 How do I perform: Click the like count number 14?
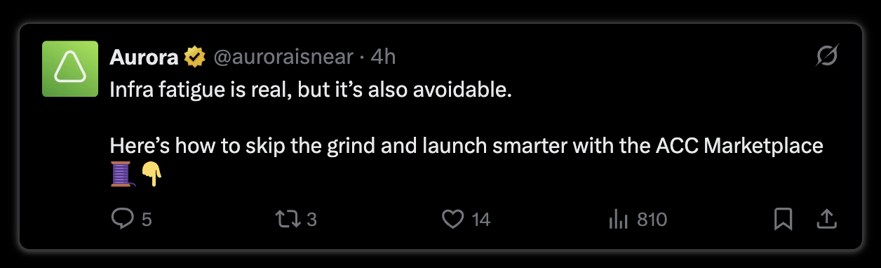pos(480,220)
